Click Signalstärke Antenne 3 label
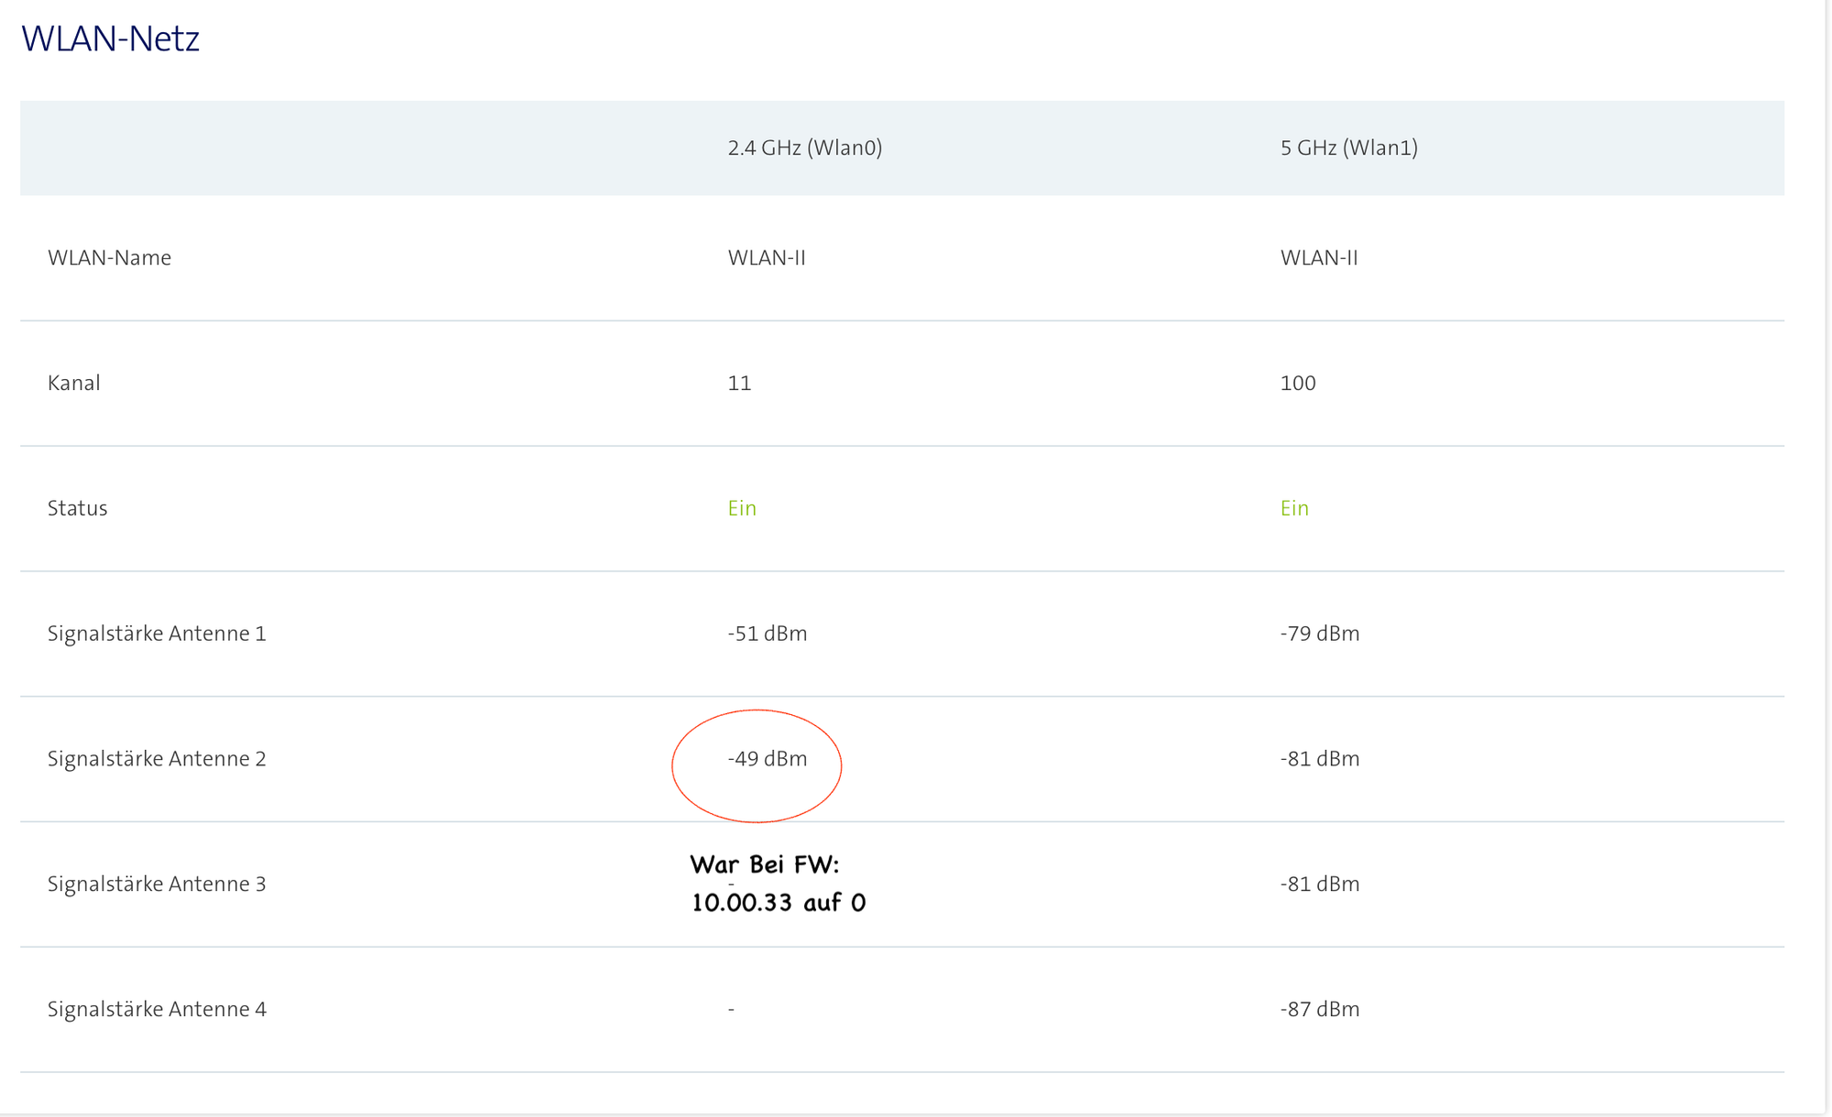Screen dimensions: 1832x1117 [157, 884]
